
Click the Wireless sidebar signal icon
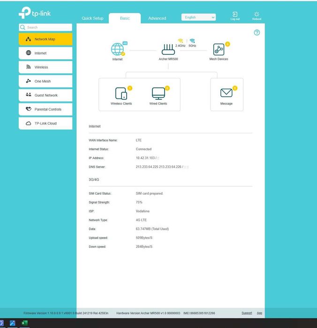(x=29, y=67)
